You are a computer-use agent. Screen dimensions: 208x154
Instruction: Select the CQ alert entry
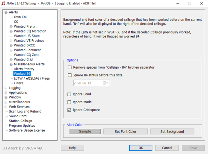[x=16, y=22]
